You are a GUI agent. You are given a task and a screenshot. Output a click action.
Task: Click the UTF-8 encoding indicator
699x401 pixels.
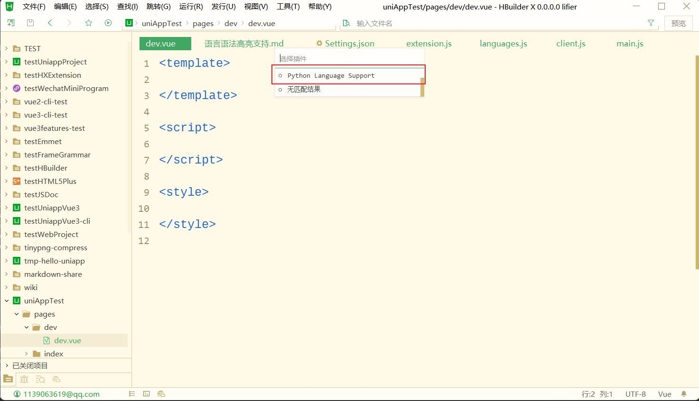click(x=635, y=394)
